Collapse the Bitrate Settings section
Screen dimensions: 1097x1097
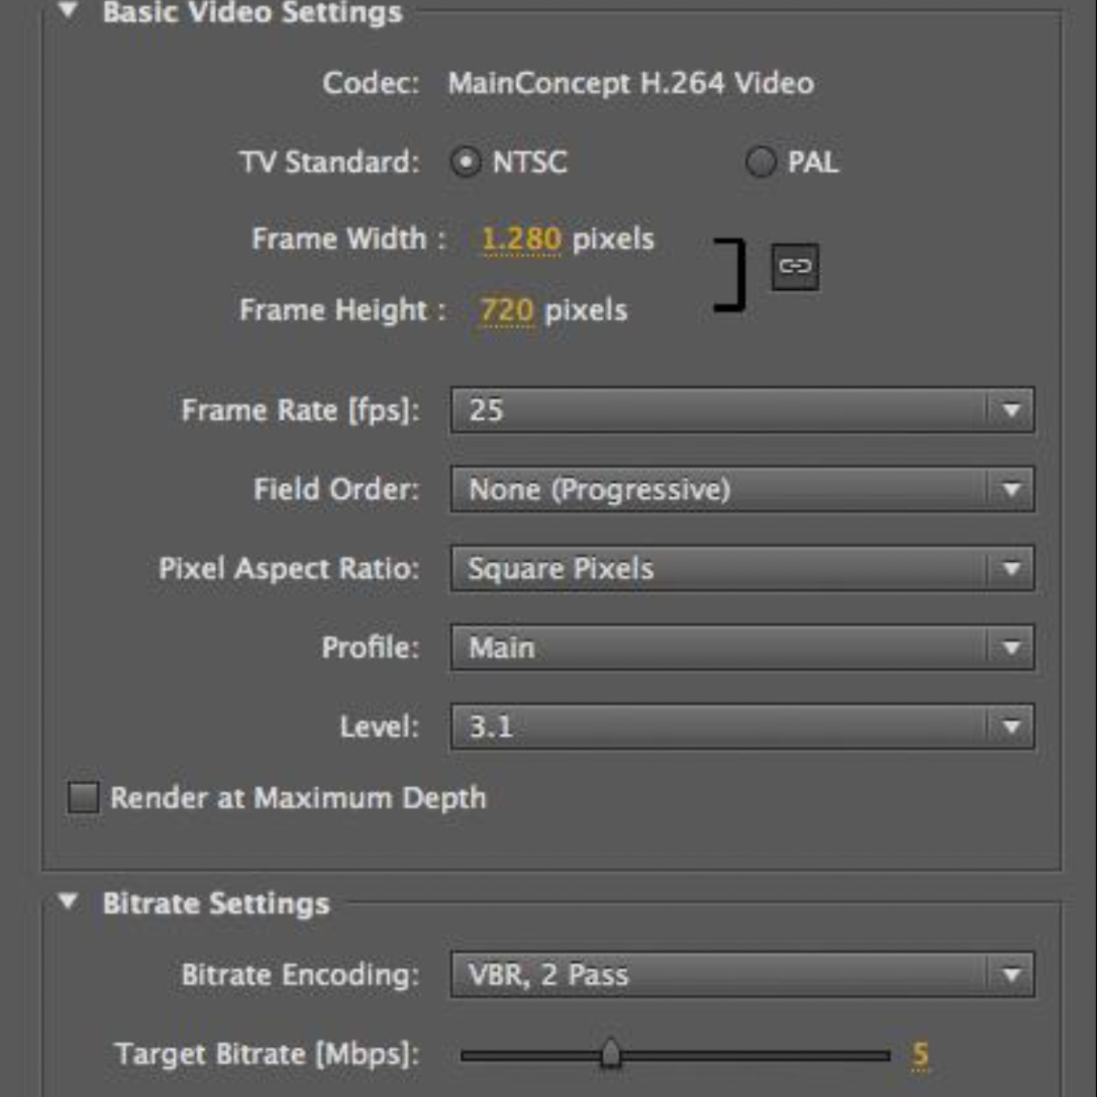[68, 902]
